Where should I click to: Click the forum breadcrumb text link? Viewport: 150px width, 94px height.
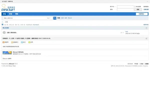coord(6,22)
